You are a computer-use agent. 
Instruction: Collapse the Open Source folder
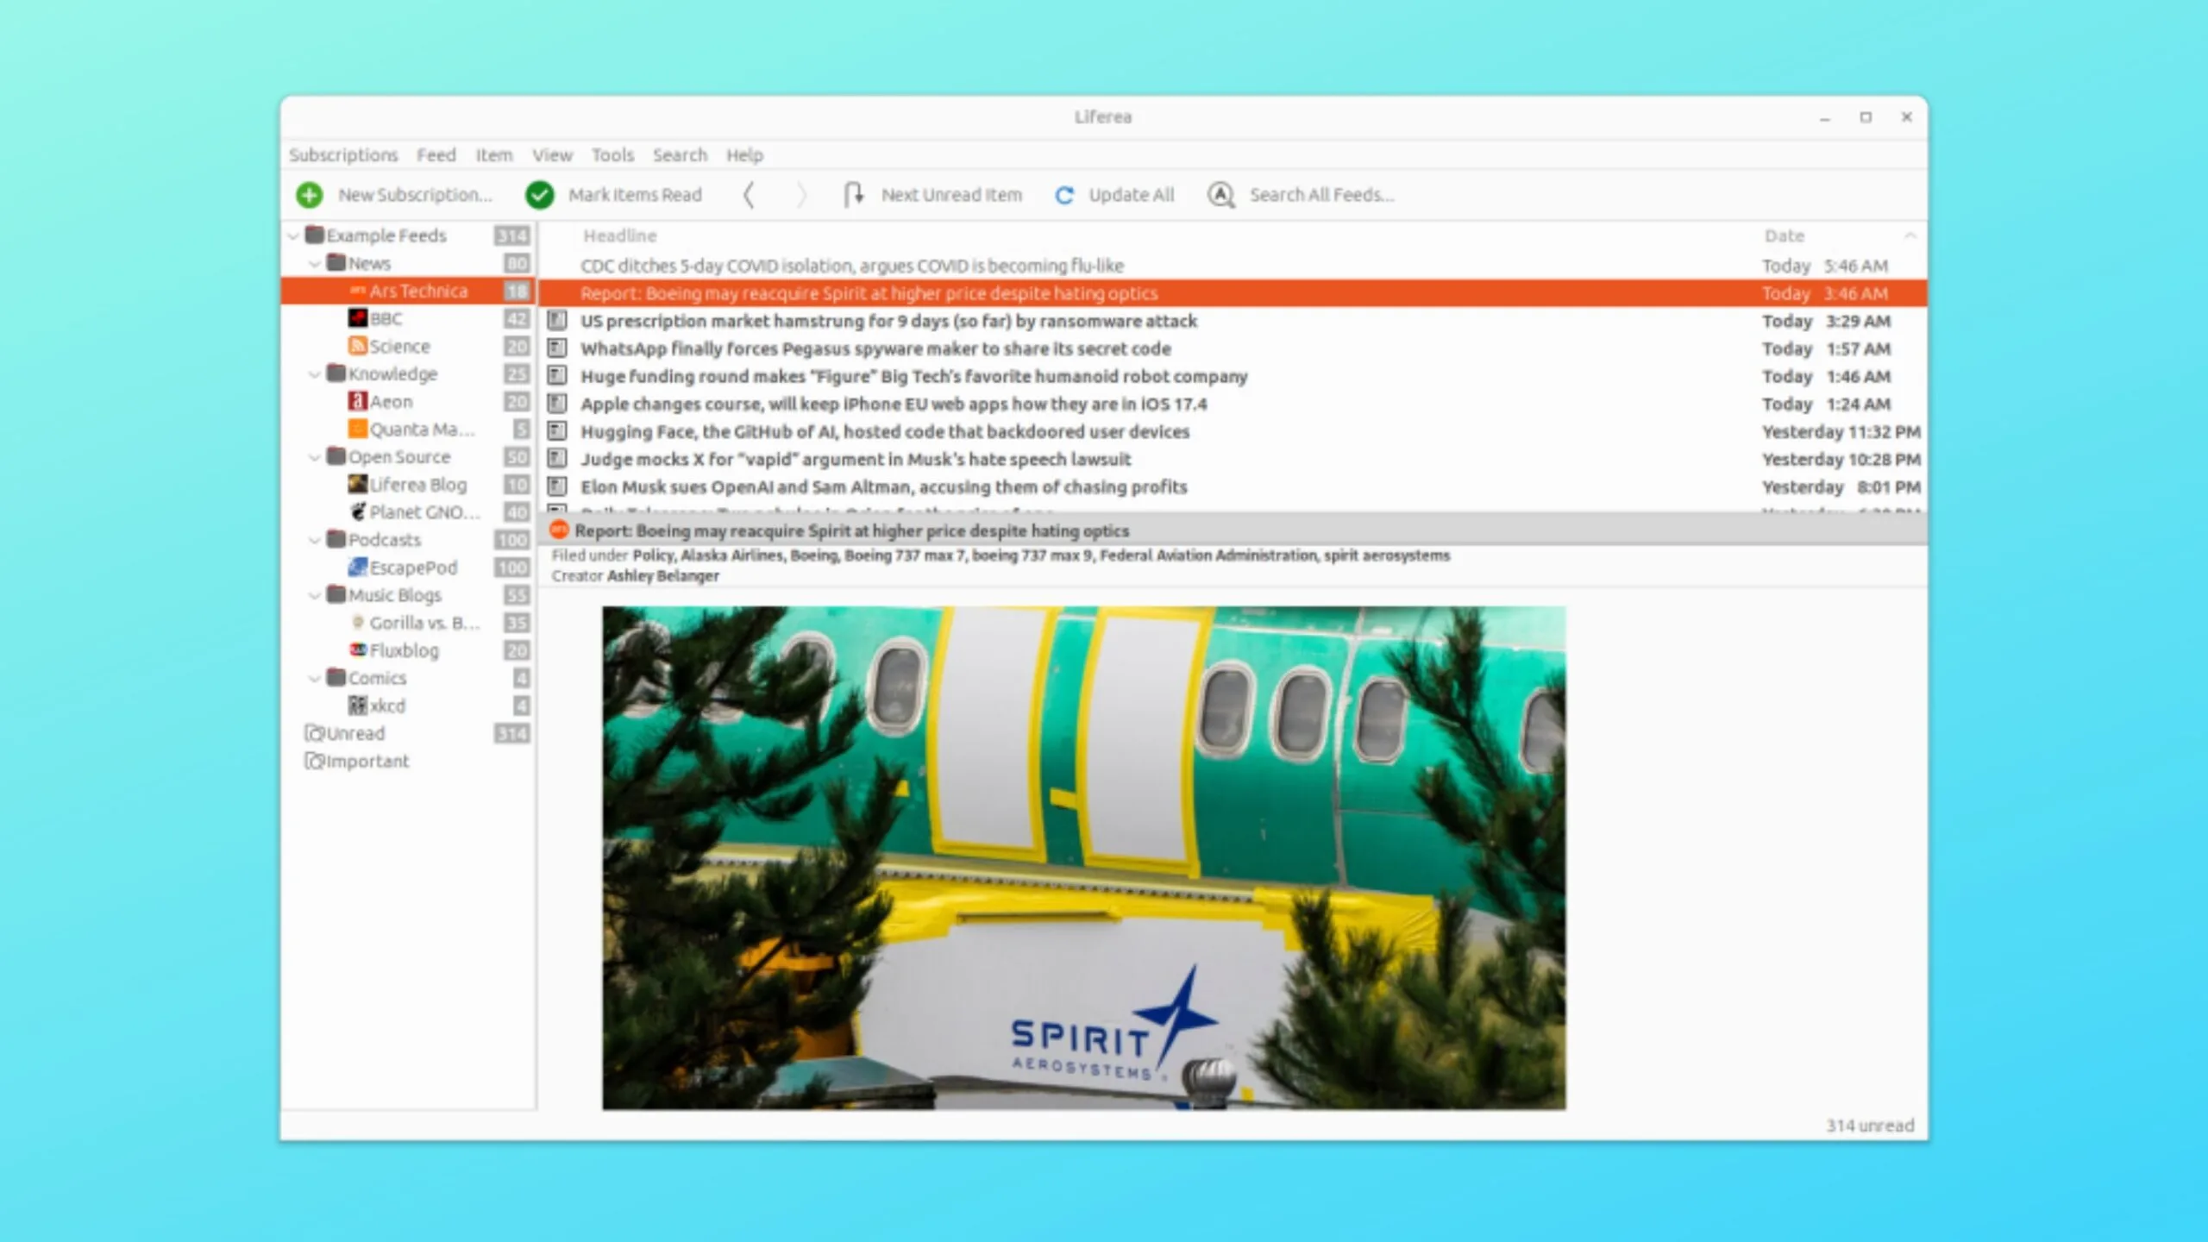(x=315, y=456)
